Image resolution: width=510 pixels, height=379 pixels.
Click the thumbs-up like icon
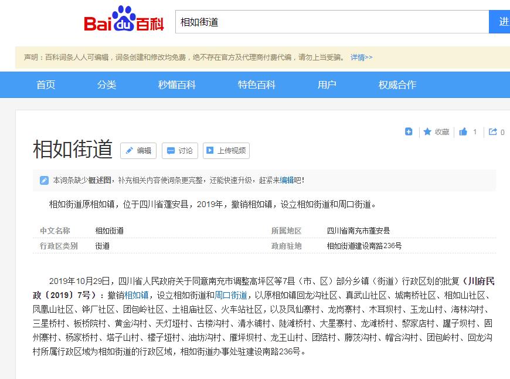463,132
